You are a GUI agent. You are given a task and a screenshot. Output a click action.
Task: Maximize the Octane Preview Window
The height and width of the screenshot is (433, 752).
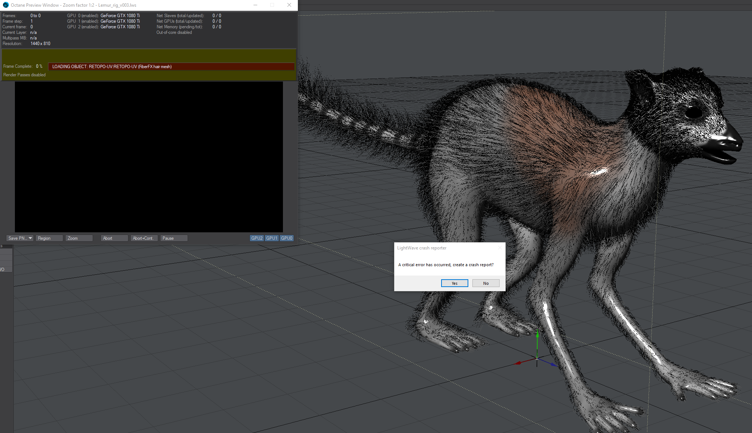click(272, 5)
